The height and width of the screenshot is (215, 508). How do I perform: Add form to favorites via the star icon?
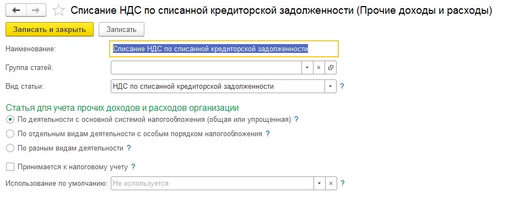coord(58,10)
